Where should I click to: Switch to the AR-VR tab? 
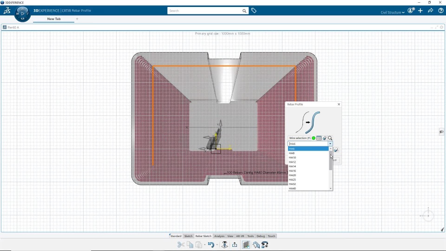[x=240, y=236]
